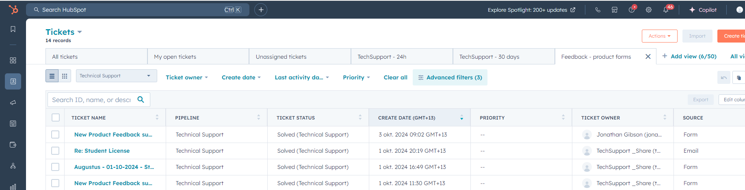Open the bookmarks icon in sidebar
Image resolution: width=745 pixels, height=190 pixels.
point(13,29)
